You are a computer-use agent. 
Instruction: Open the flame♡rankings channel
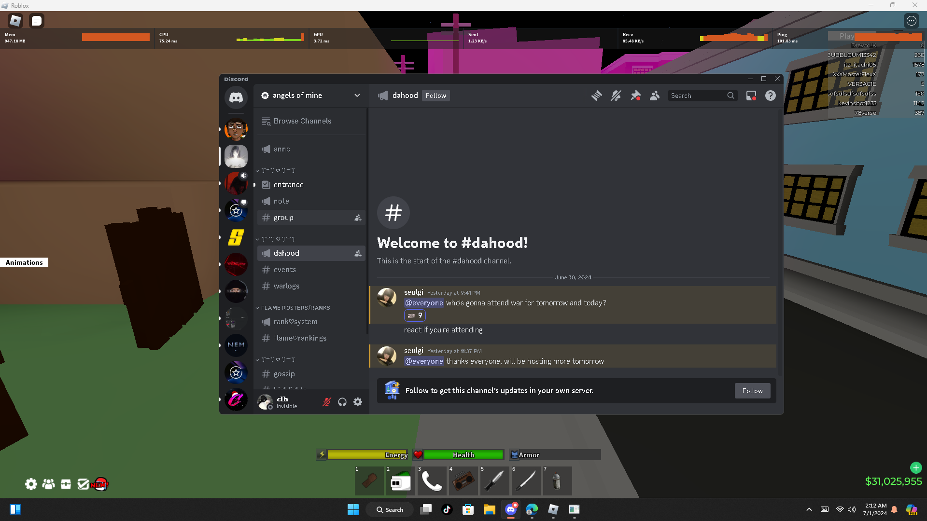(311, 338)
